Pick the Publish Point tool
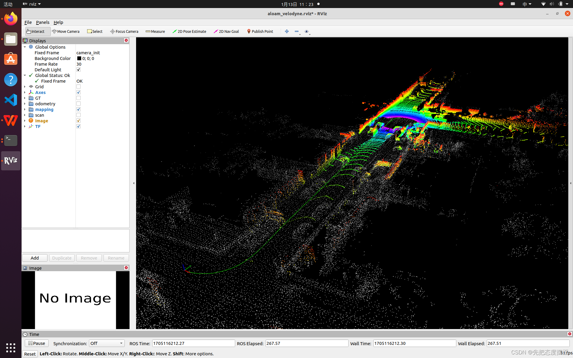The image size is (573, 358). coord(260,31)
